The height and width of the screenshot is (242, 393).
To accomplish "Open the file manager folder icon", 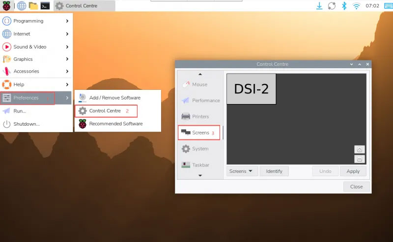I will coord(33,6).
